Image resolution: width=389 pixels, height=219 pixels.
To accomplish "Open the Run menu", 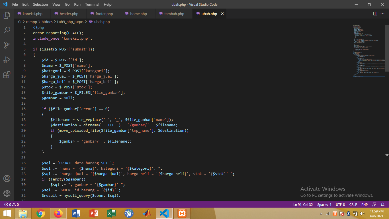I will 77,4.
